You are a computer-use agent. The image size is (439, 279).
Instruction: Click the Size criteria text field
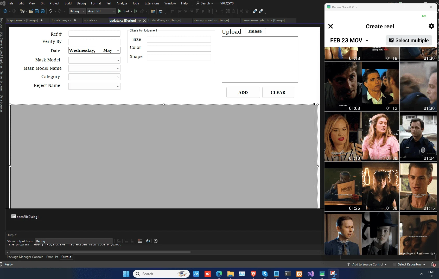click(179, 39)
